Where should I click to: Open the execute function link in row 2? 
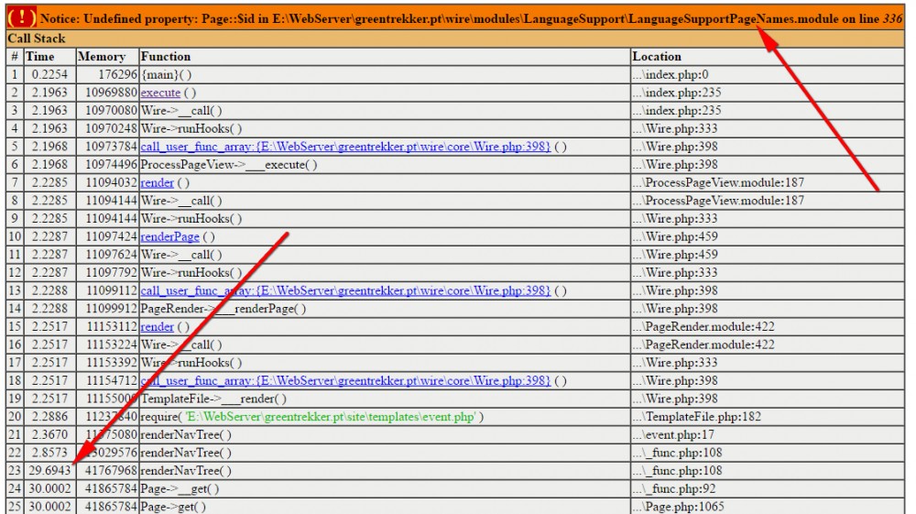click(x=160, y=93)
